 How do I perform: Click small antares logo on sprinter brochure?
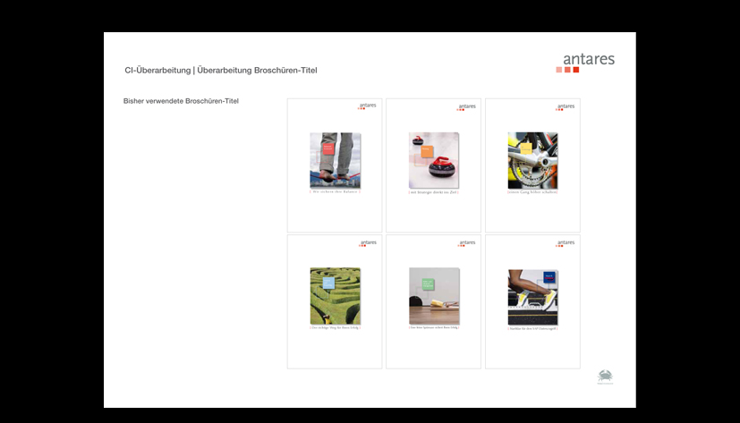[565, 243]
